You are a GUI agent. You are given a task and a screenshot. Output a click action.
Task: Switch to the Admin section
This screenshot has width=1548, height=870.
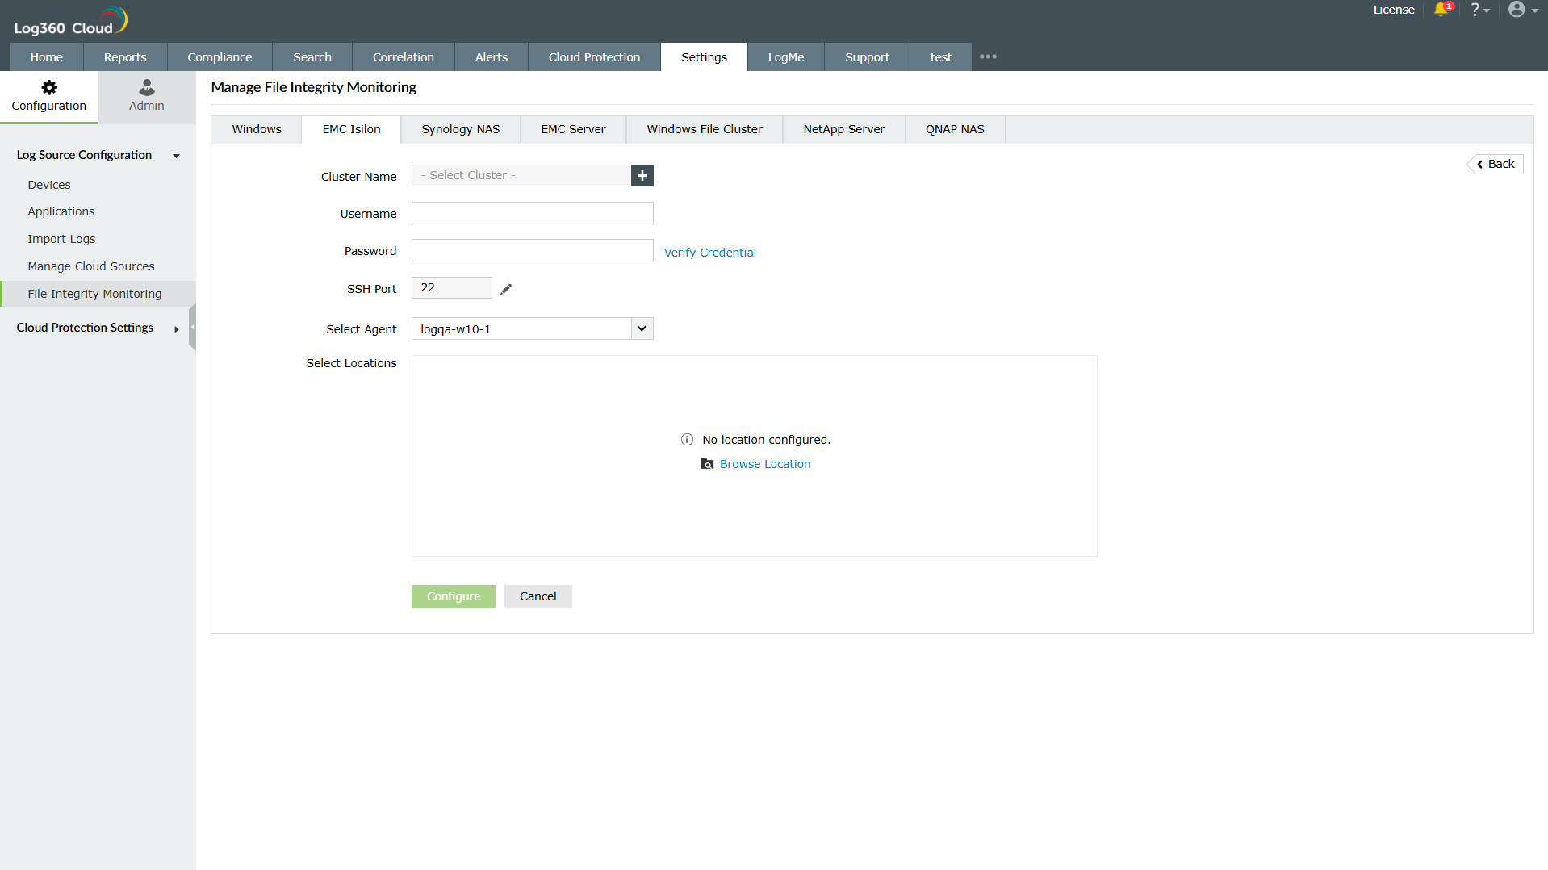(145, 95)
